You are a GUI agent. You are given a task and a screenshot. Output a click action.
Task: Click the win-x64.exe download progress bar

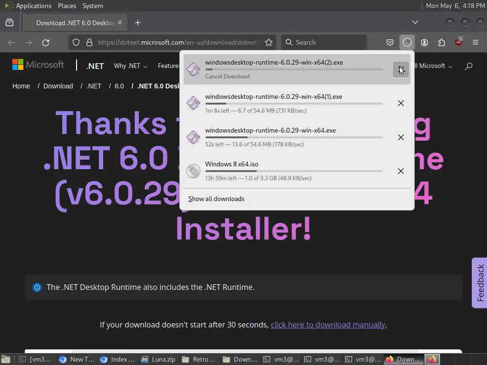coord(294,137)
